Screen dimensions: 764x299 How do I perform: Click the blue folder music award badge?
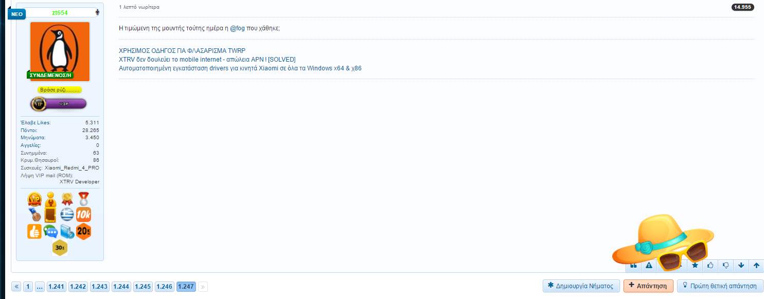click(67, 231)
